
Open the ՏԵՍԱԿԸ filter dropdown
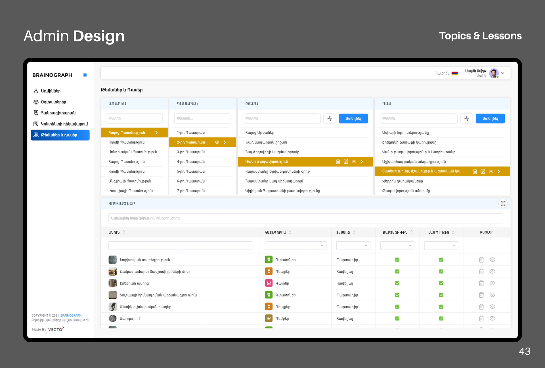click(x=353, y=246)
